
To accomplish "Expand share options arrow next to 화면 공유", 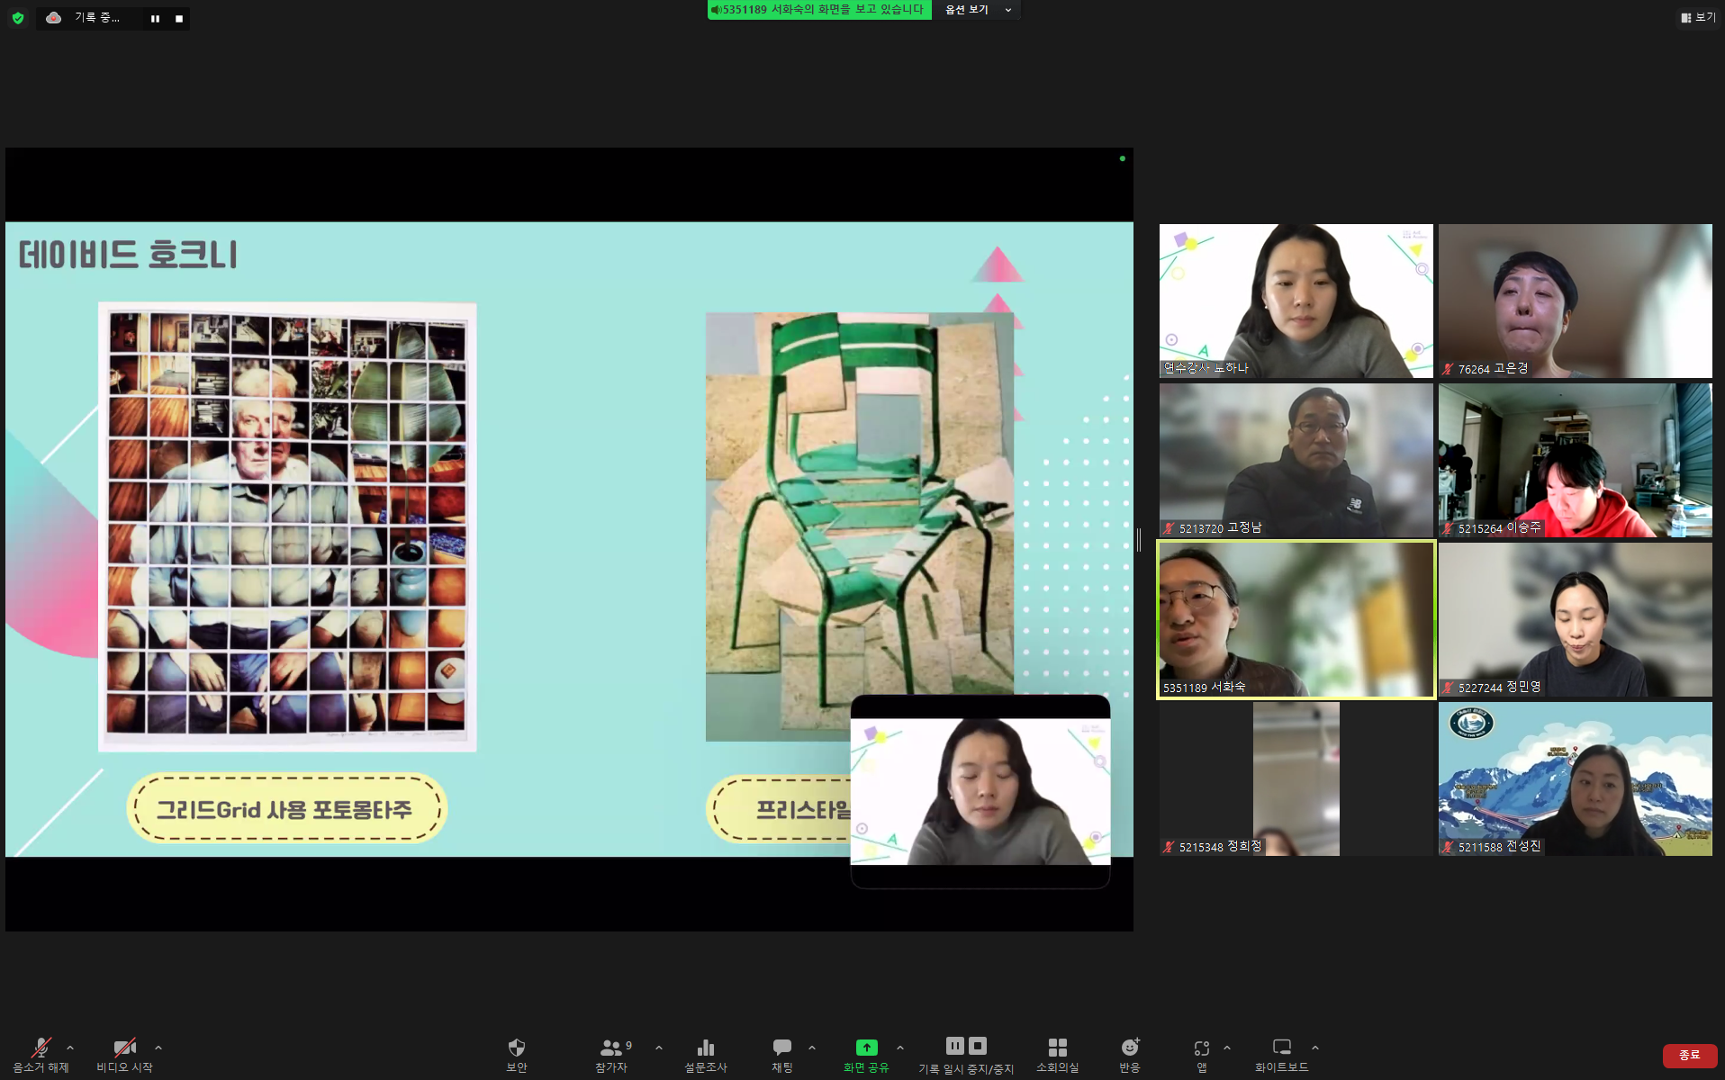I will pyautogui.click(x=900, y=1048).
